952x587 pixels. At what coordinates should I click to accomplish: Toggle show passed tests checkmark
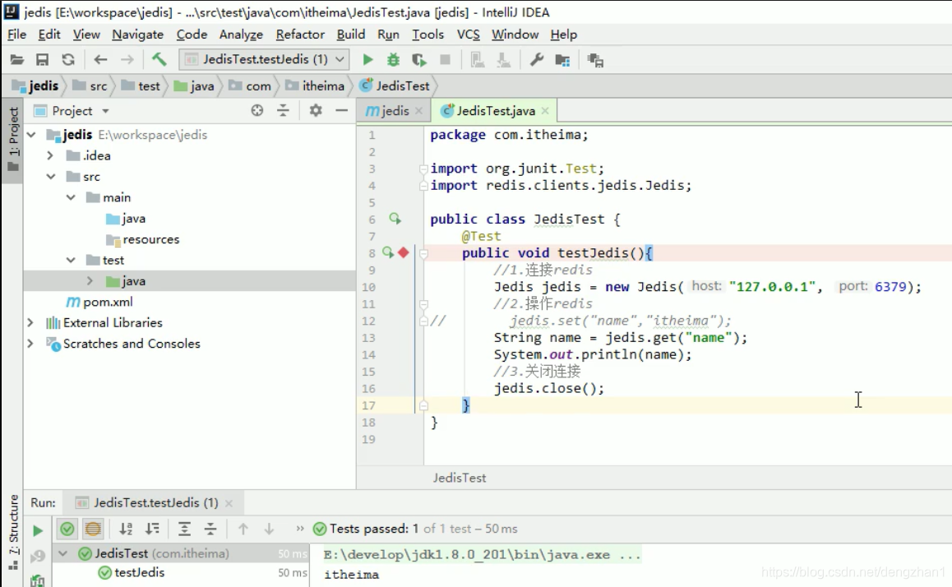67,529
